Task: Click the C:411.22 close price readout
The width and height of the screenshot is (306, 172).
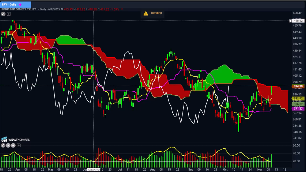Action: click(104, 9)
